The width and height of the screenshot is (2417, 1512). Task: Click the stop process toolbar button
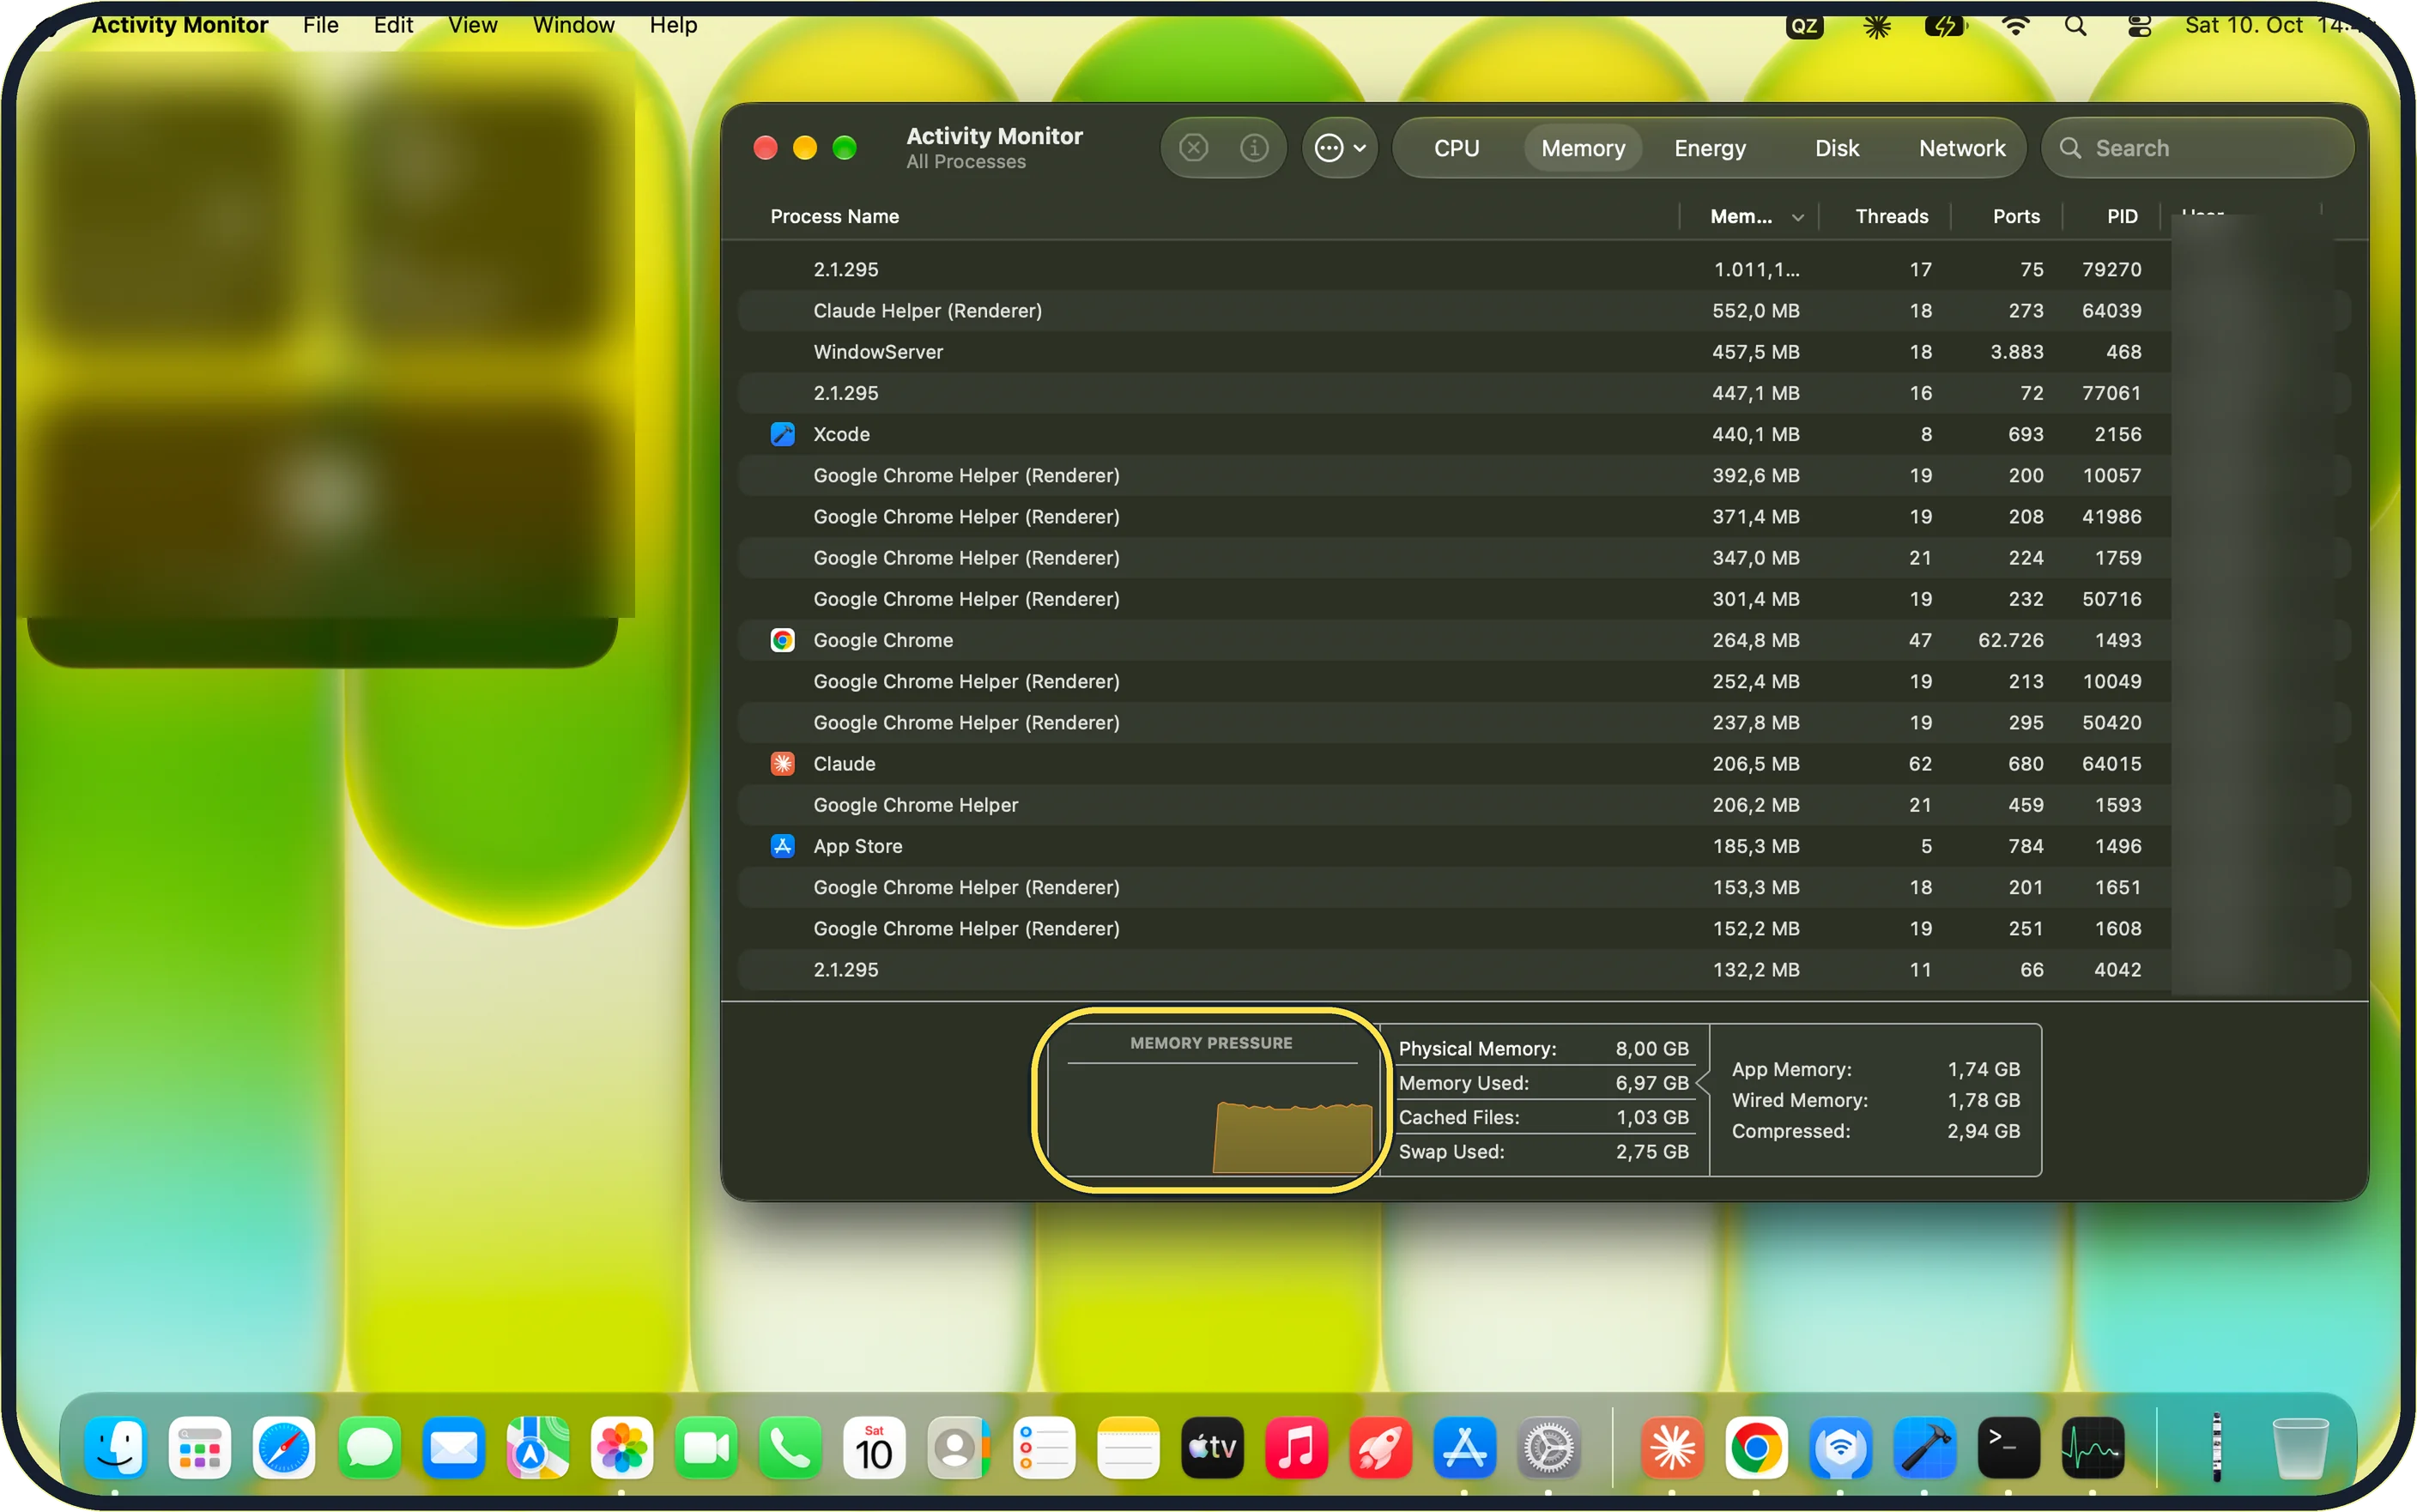(1193, 148)
